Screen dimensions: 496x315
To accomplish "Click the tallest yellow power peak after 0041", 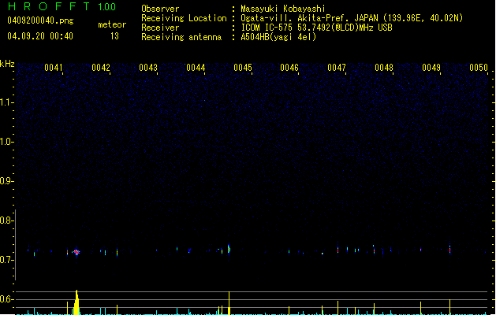I will (76, 302).
